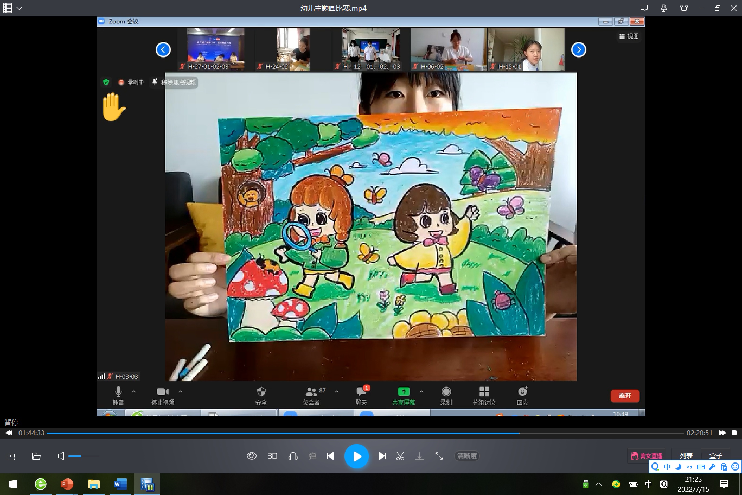Open the green browser icon in taskbar

coord(41,484)
